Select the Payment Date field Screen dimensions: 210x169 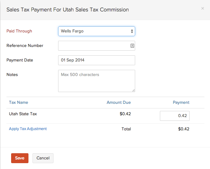[x=96, y=60]
